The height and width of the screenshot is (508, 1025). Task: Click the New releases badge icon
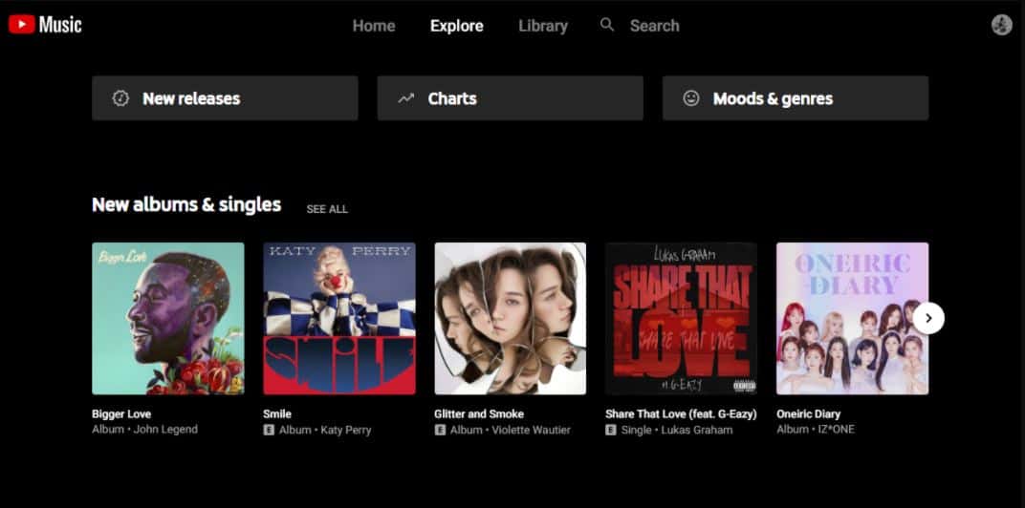(x=120, y=98)
